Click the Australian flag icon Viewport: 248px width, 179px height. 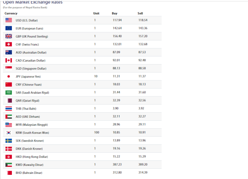click(9, 52)
